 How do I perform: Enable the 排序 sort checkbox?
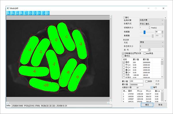pos(146,81)
